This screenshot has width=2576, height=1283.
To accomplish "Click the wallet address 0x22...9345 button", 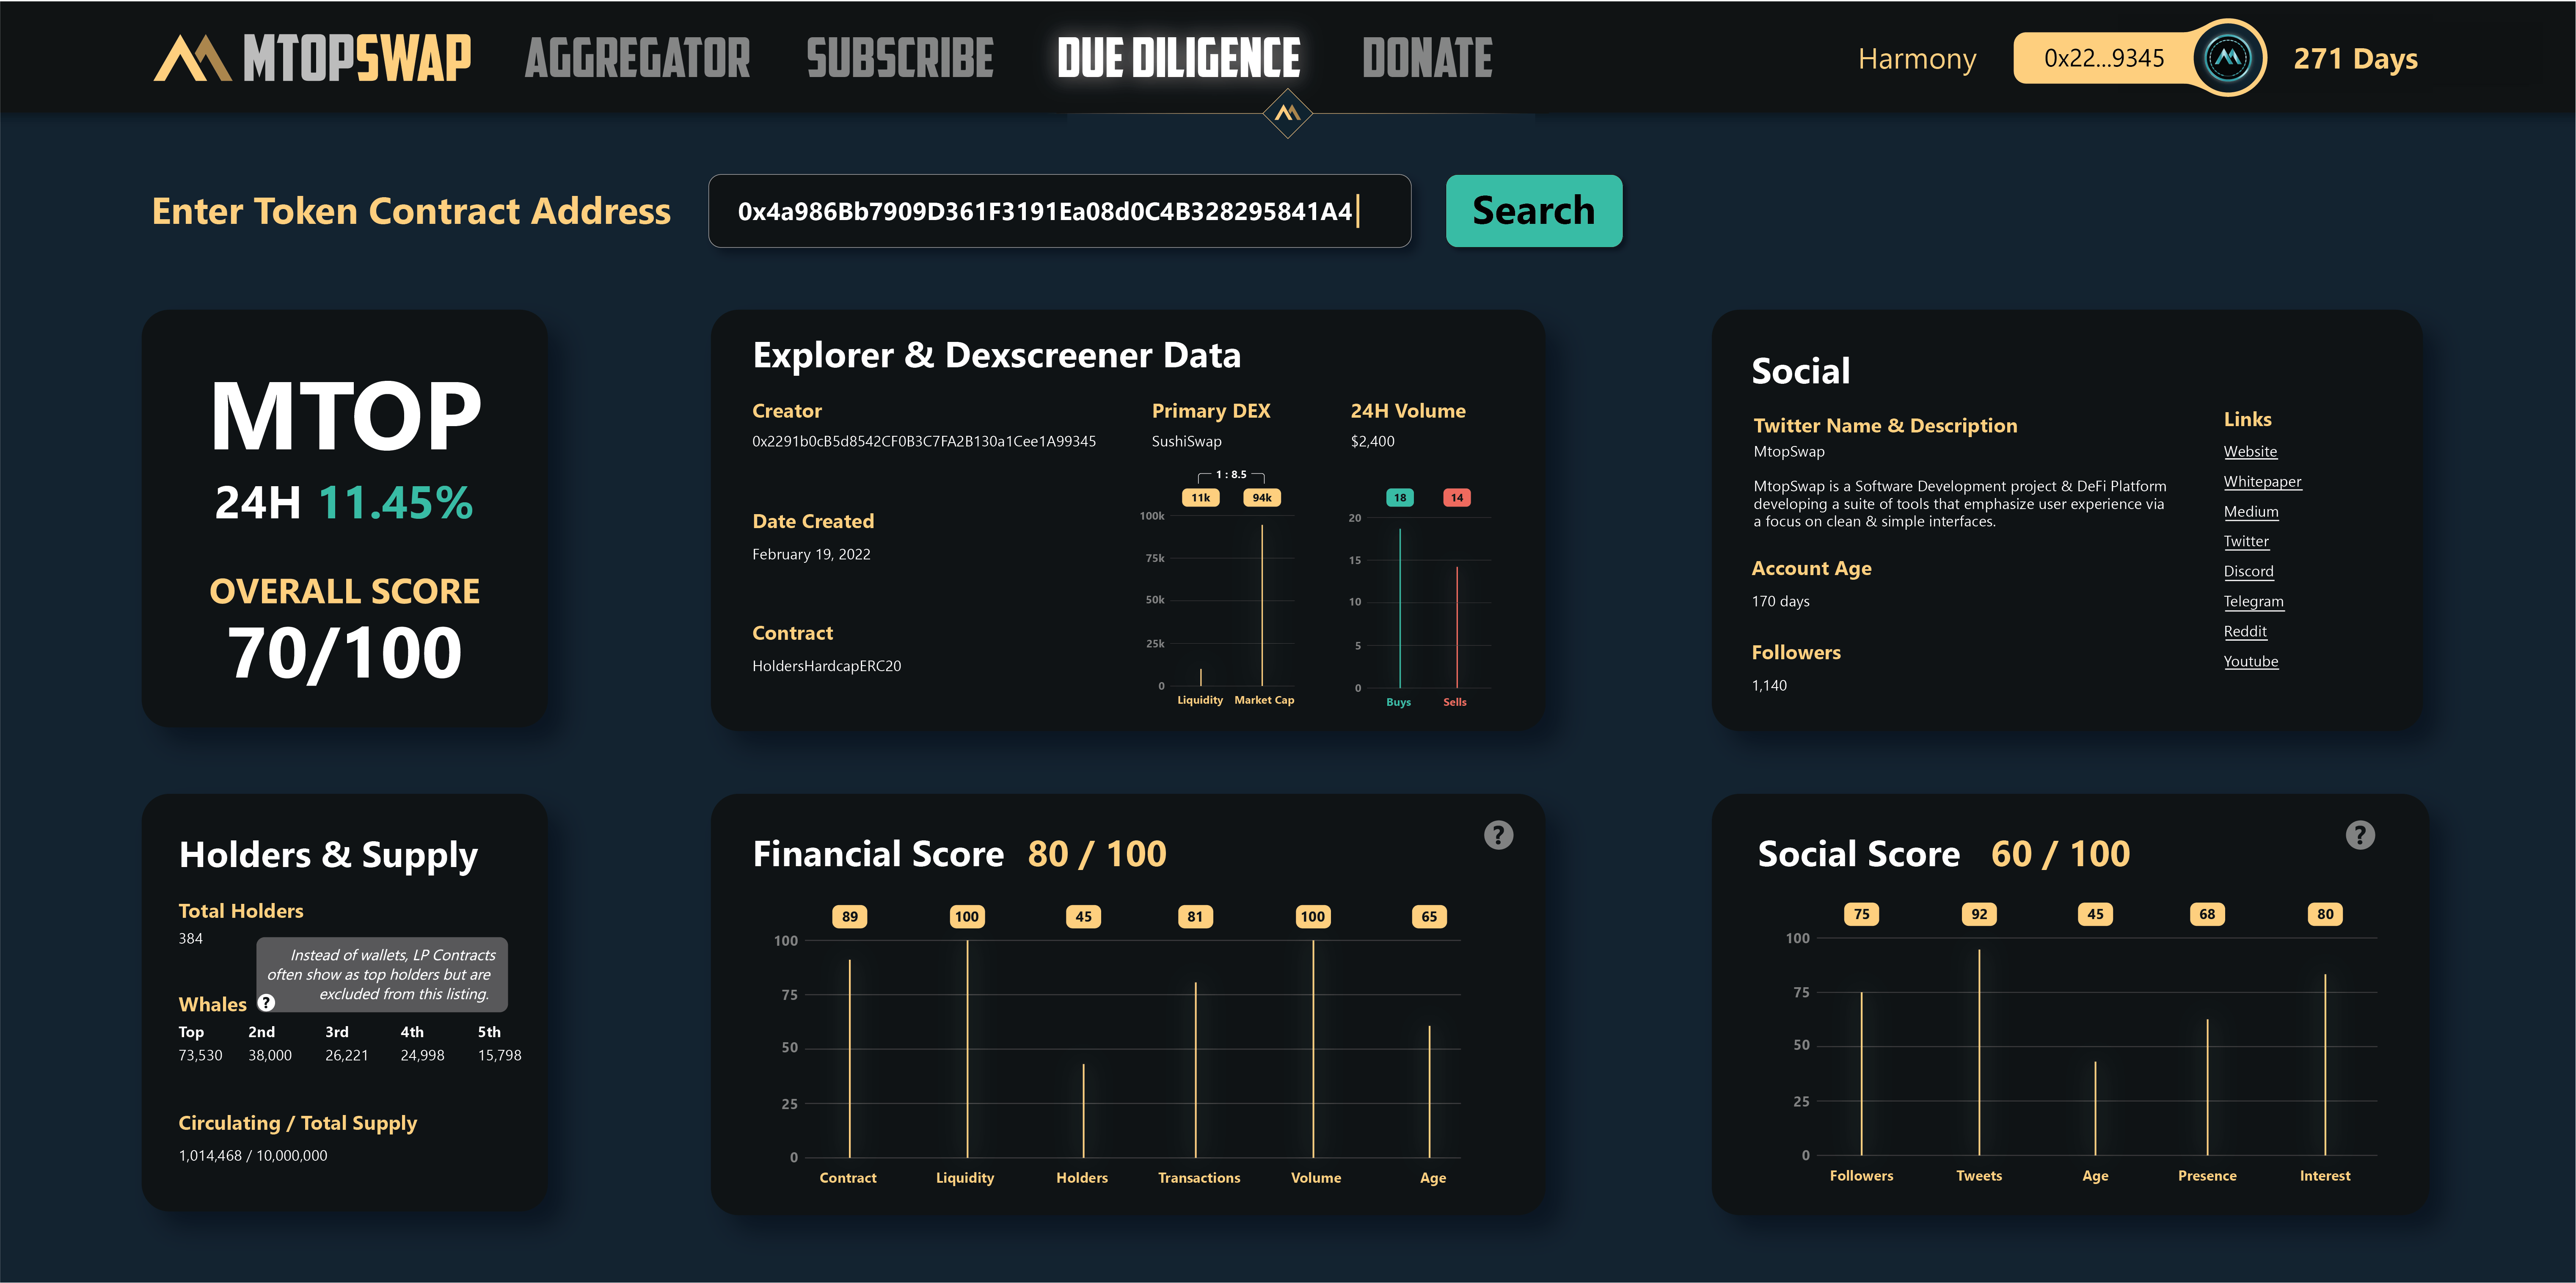I will point(2104,58).
